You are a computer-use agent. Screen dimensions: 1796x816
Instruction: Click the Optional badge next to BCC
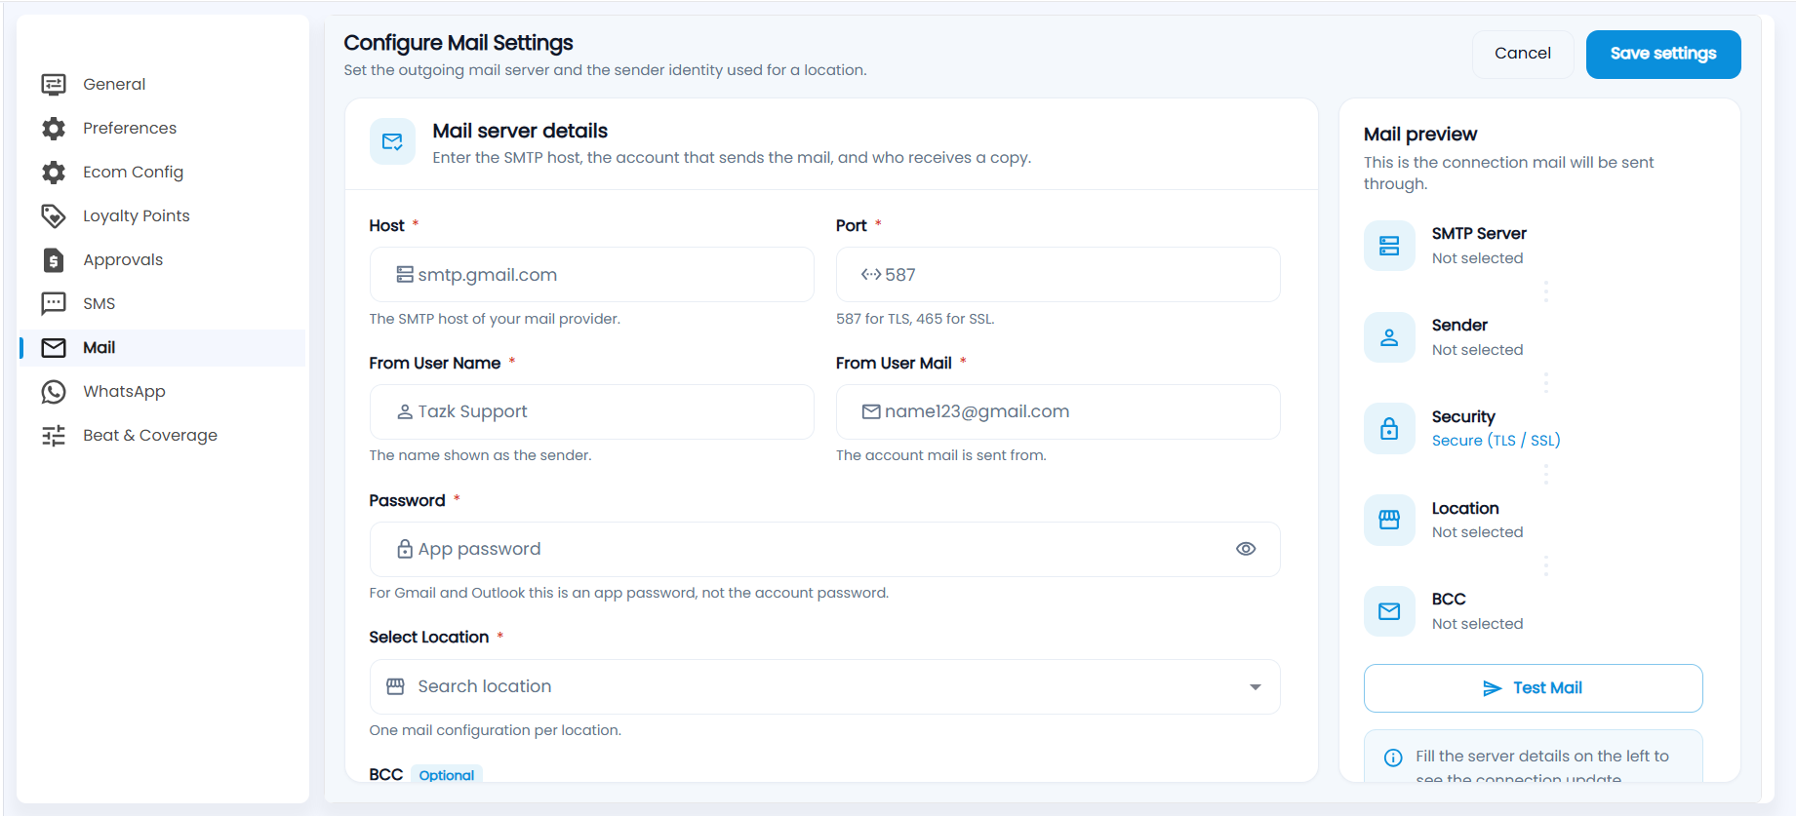(x=447, y=775)
